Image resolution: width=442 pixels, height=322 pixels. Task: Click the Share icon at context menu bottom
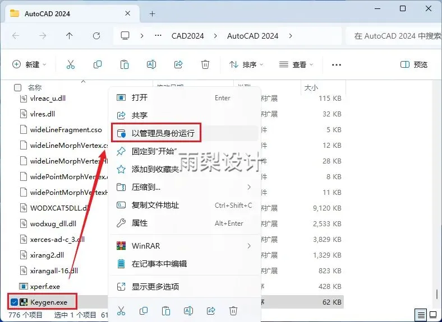coord(210,311)
